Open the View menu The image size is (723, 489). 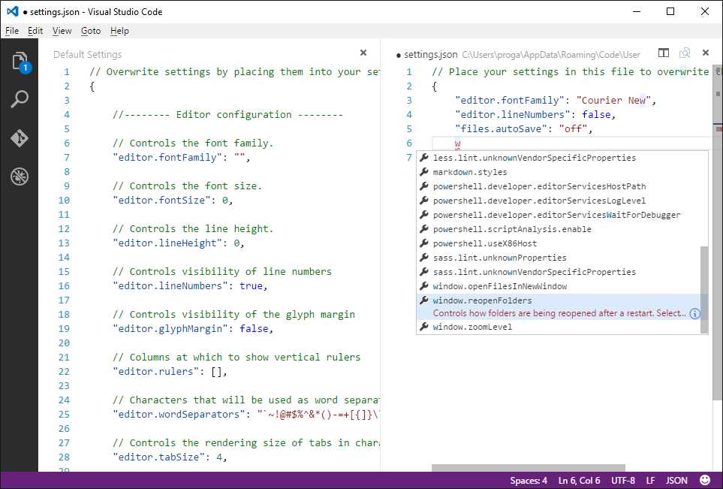point(62,31)
